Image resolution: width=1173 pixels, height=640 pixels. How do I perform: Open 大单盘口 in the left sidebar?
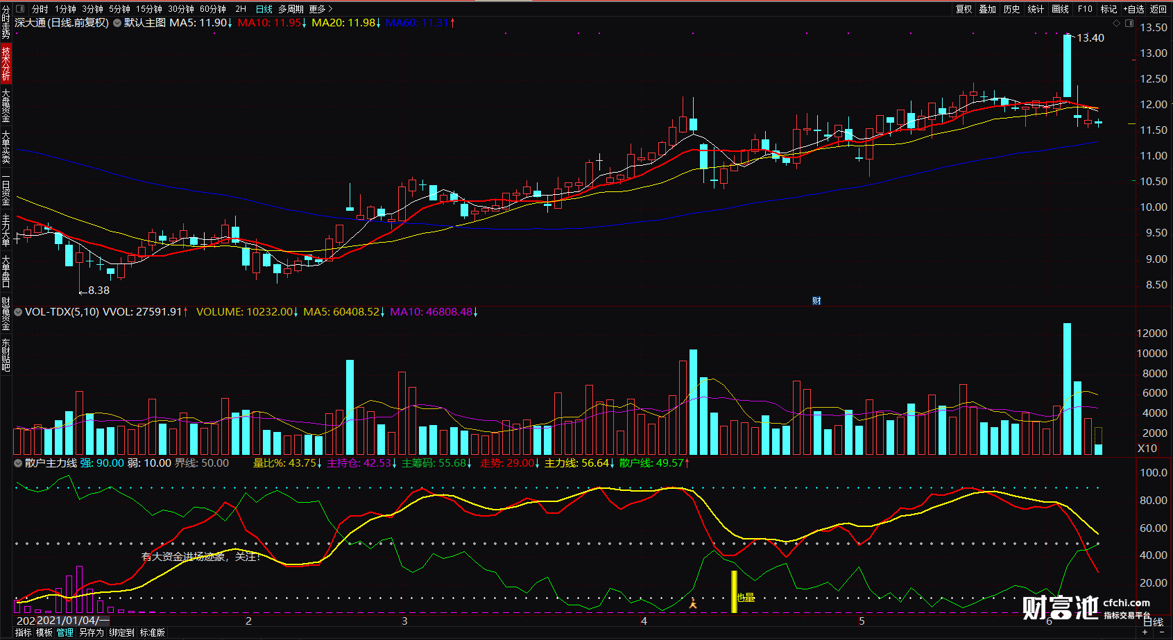click(6, 272)
